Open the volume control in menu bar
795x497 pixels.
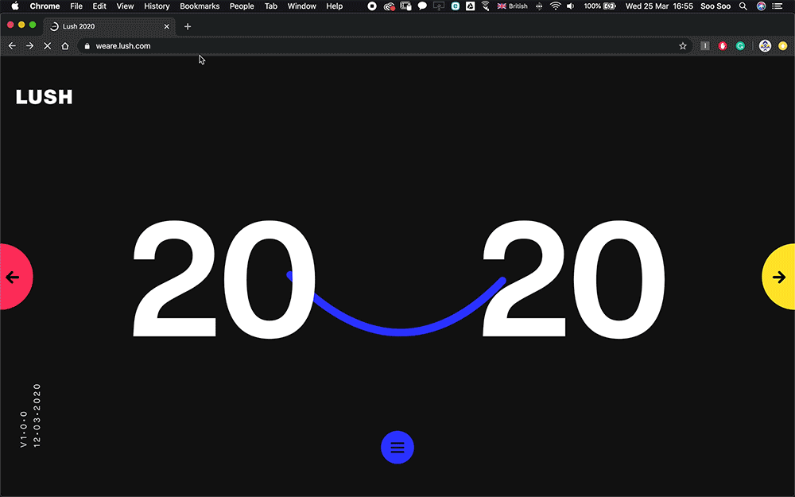(571, 6)
